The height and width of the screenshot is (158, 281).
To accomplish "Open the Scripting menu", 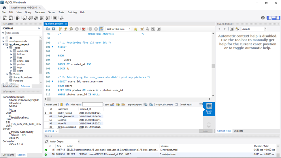I will tap(72, 12).
